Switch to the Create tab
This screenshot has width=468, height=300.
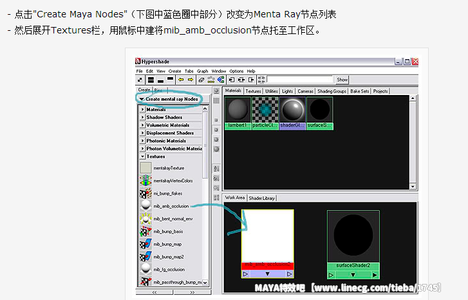(144, 90)
